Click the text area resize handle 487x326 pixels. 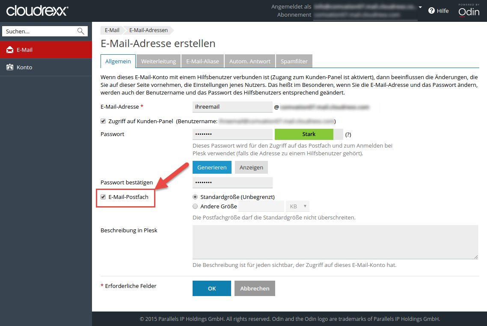pos(476,256)
